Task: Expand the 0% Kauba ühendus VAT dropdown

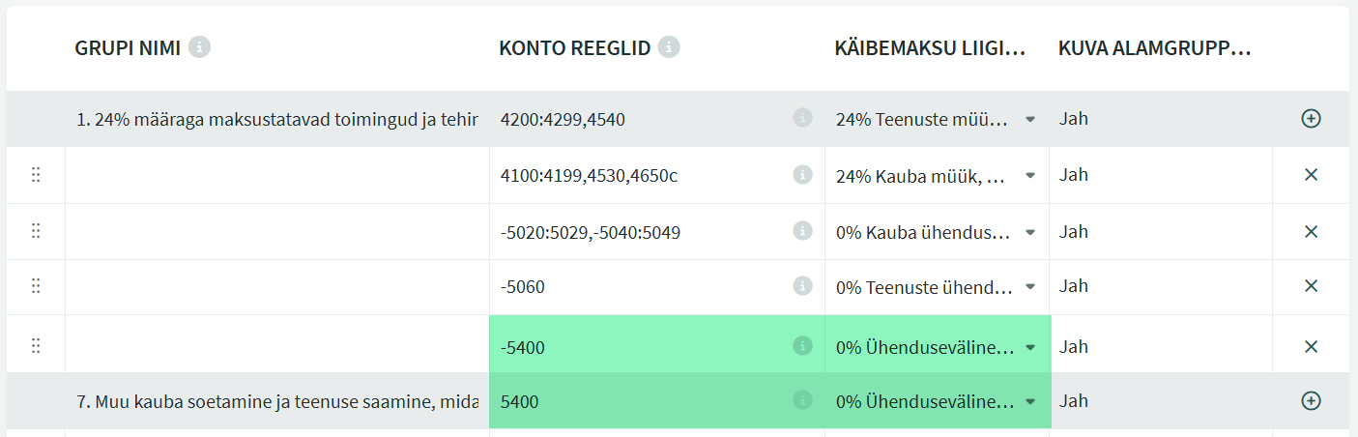Action: pyautogui.click(x=1029, y=232)
